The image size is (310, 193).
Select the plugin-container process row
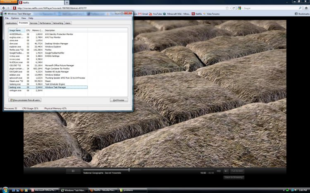coord(48,68)
